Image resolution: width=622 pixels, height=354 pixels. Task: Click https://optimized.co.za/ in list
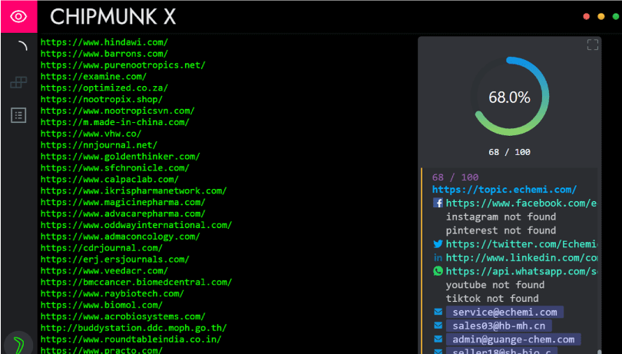point(104,88)
